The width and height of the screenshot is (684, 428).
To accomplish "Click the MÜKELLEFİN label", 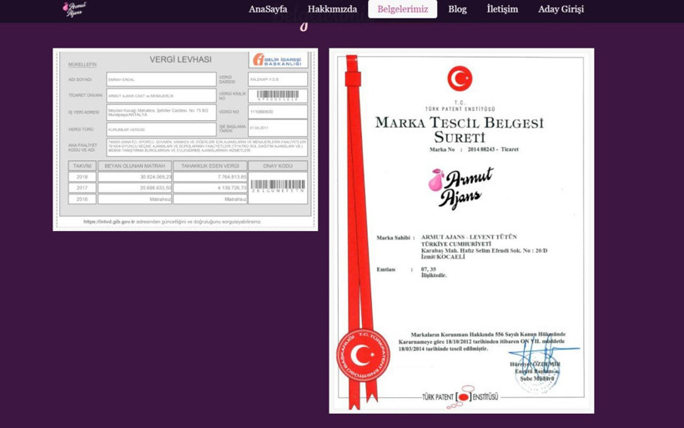I will (83, 64).
